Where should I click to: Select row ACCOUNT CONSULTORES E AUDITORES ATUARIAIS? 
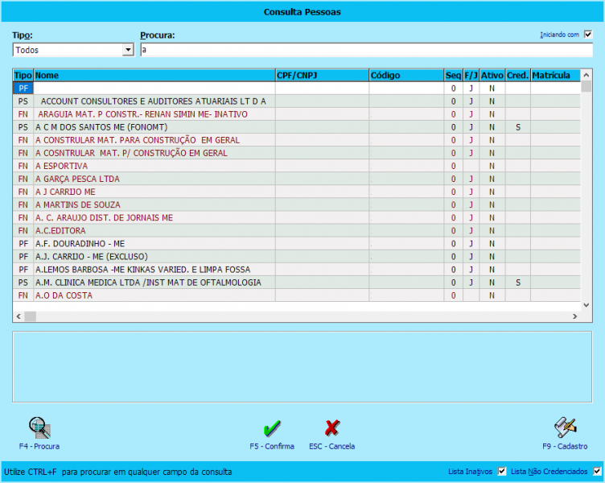[297, 101]
